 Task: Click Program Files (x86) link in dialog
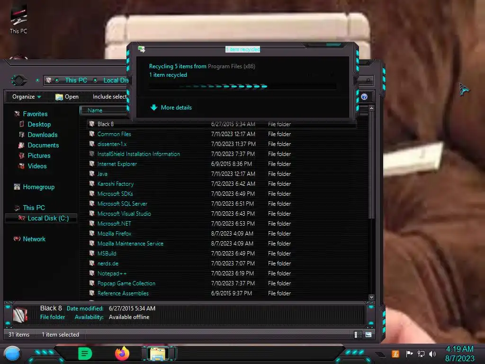[x=231, y=66]
